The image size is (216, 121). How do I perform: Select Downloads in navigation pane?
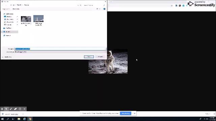(10, 19)
